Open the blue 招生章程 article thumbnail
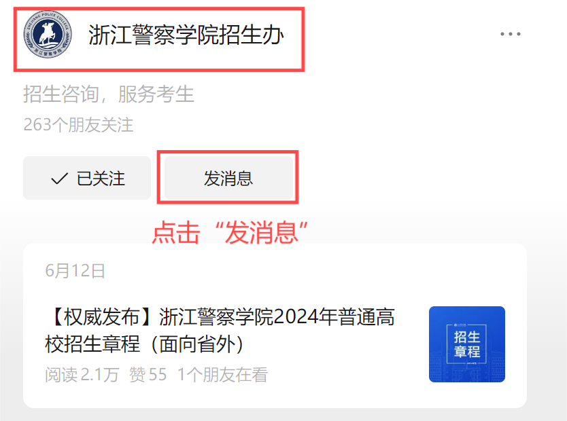The height and width of the screenshot is (421, 567). pos(467,344)
